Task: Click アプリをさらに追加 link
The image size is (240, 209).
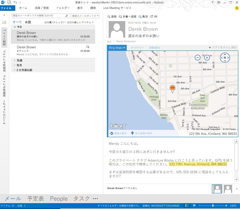Action: click(223, 47)
